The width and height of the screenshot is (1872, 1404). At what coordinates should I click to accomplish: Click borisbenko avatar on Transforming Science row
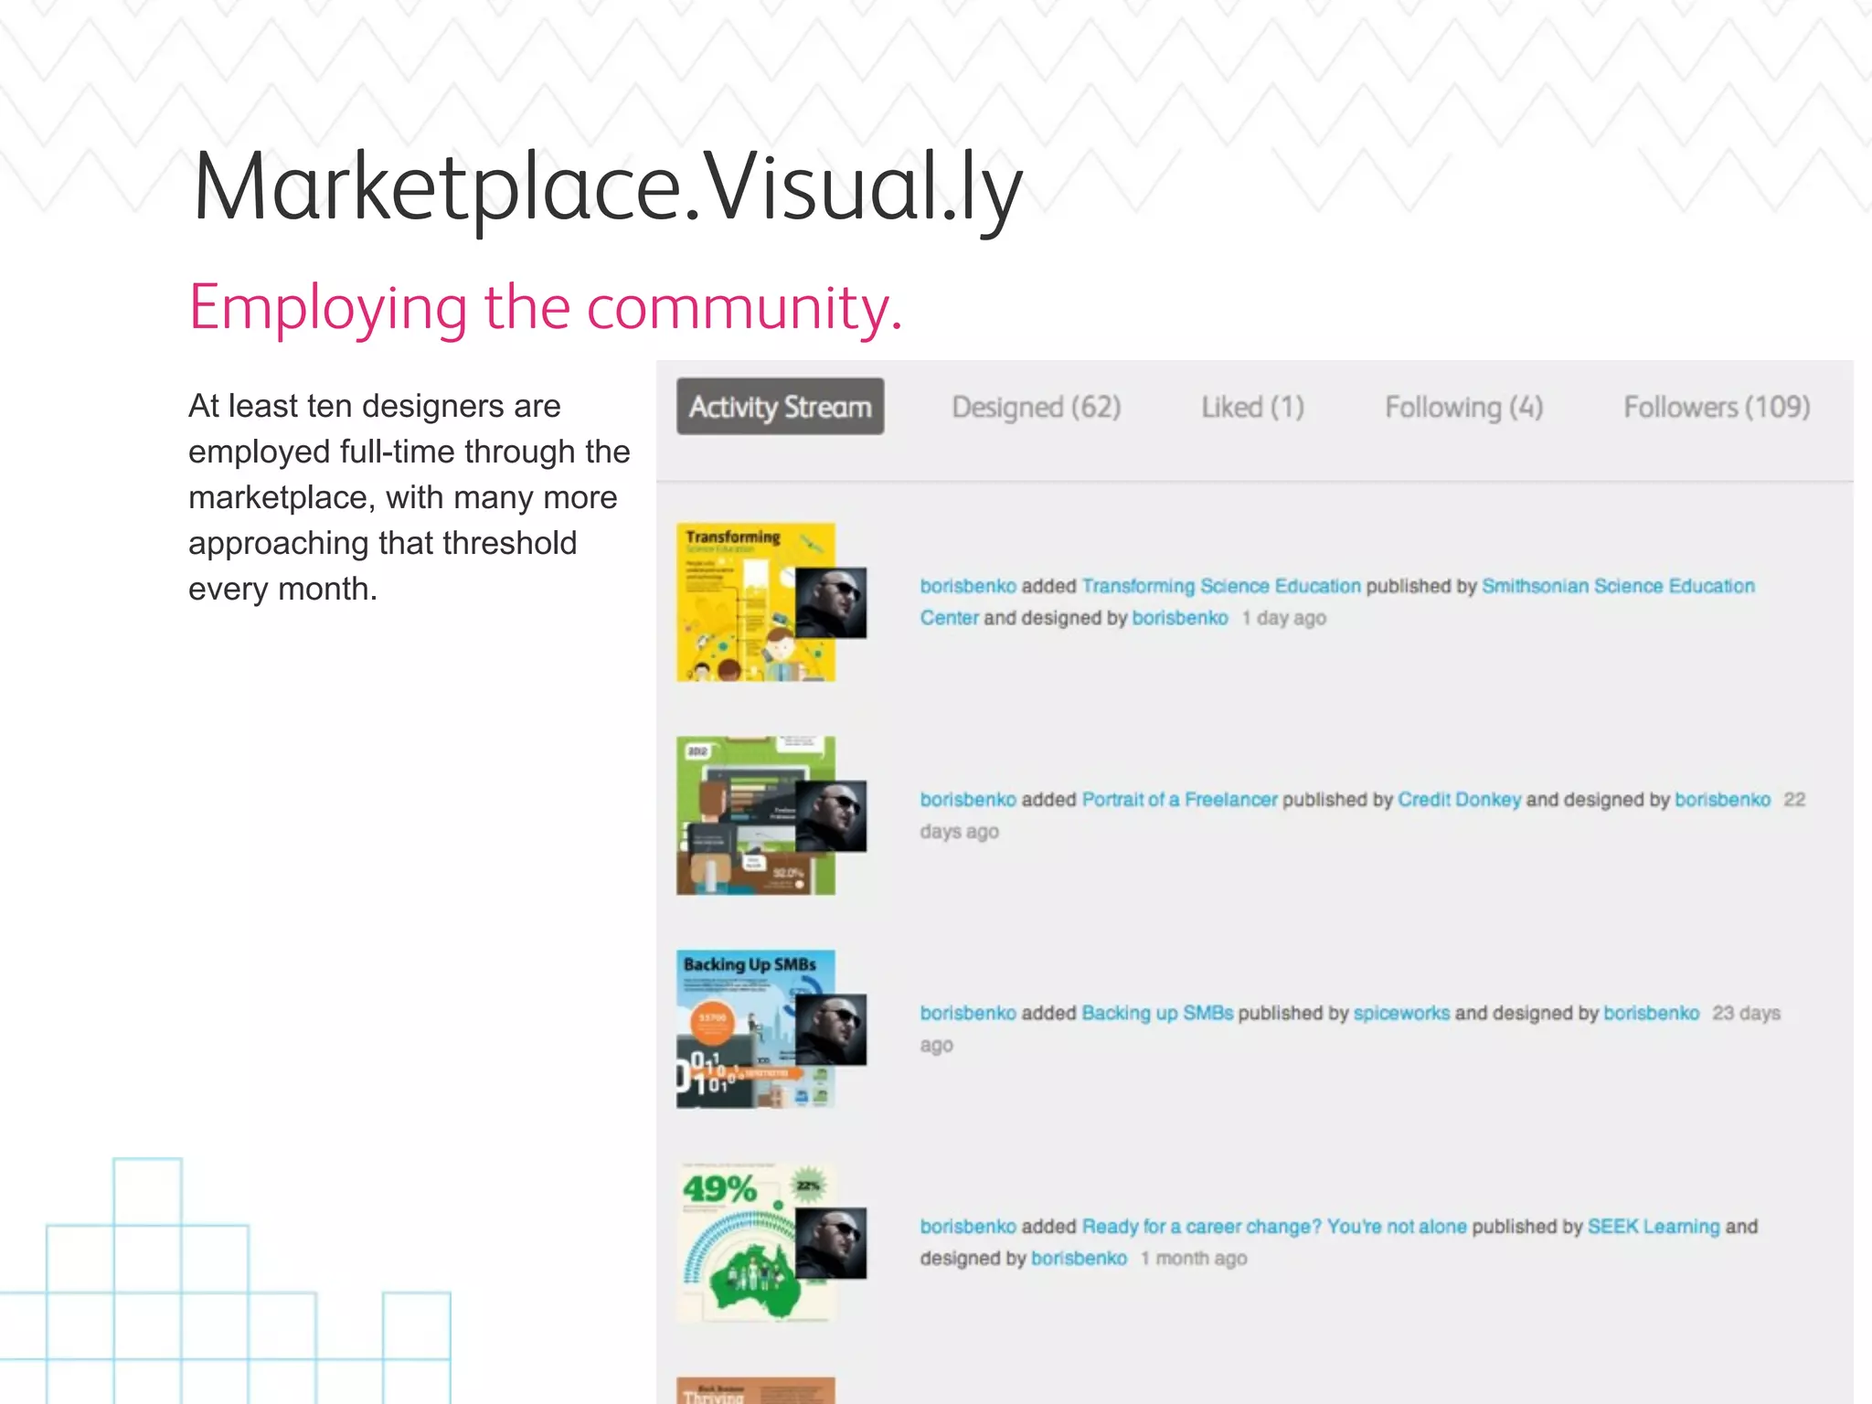[x=831, y=602]
